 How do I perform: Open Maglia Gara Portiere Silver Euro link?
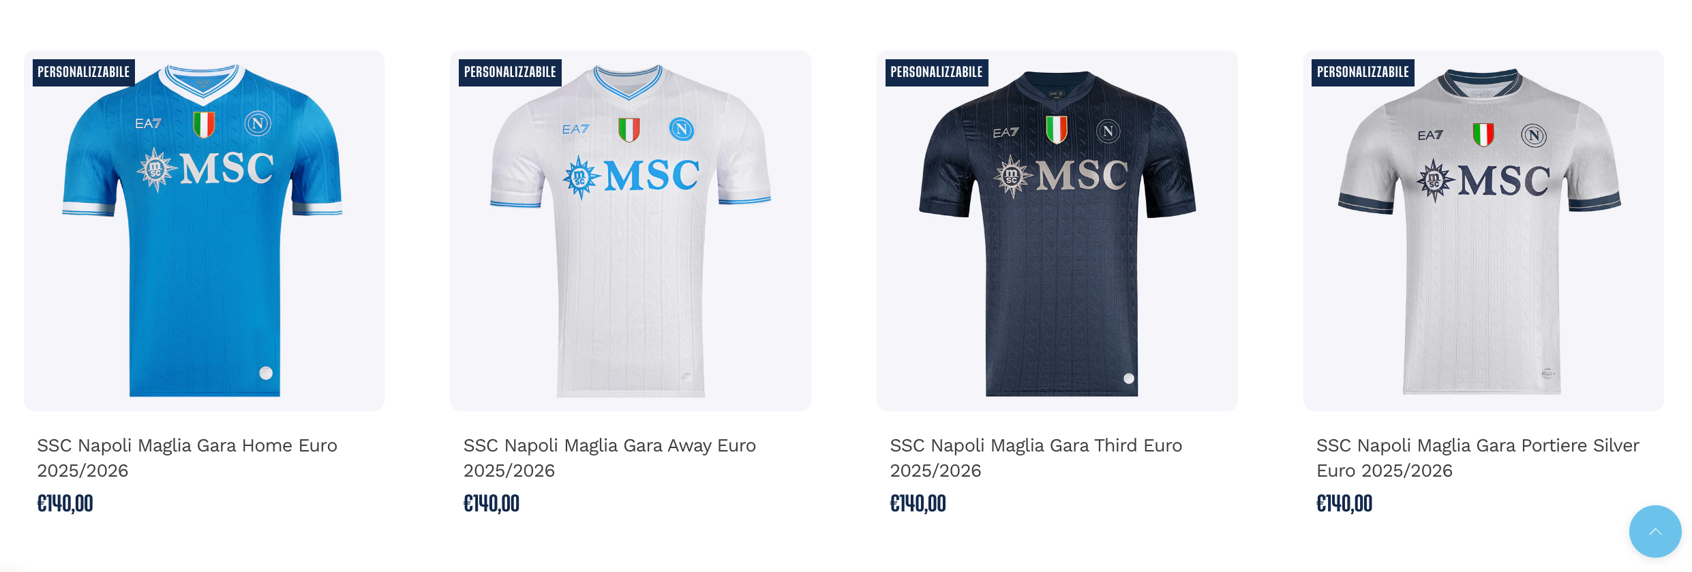1478,458
